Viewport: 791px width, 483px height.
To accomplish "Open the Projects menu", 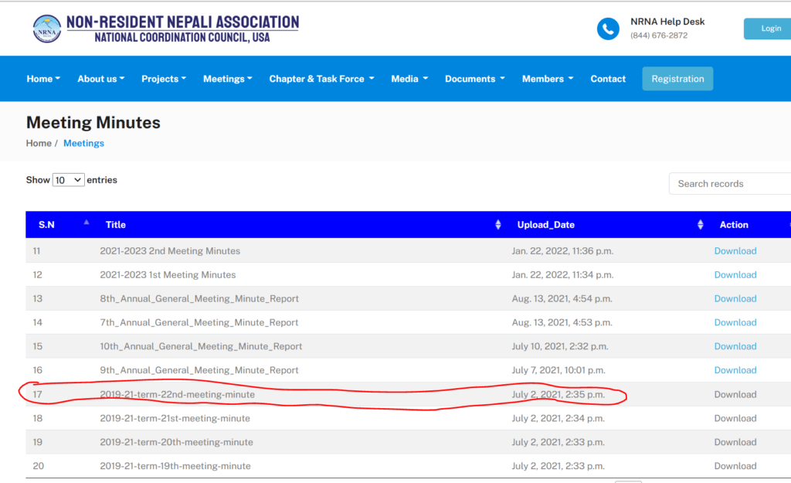I will tap(163, 79).
